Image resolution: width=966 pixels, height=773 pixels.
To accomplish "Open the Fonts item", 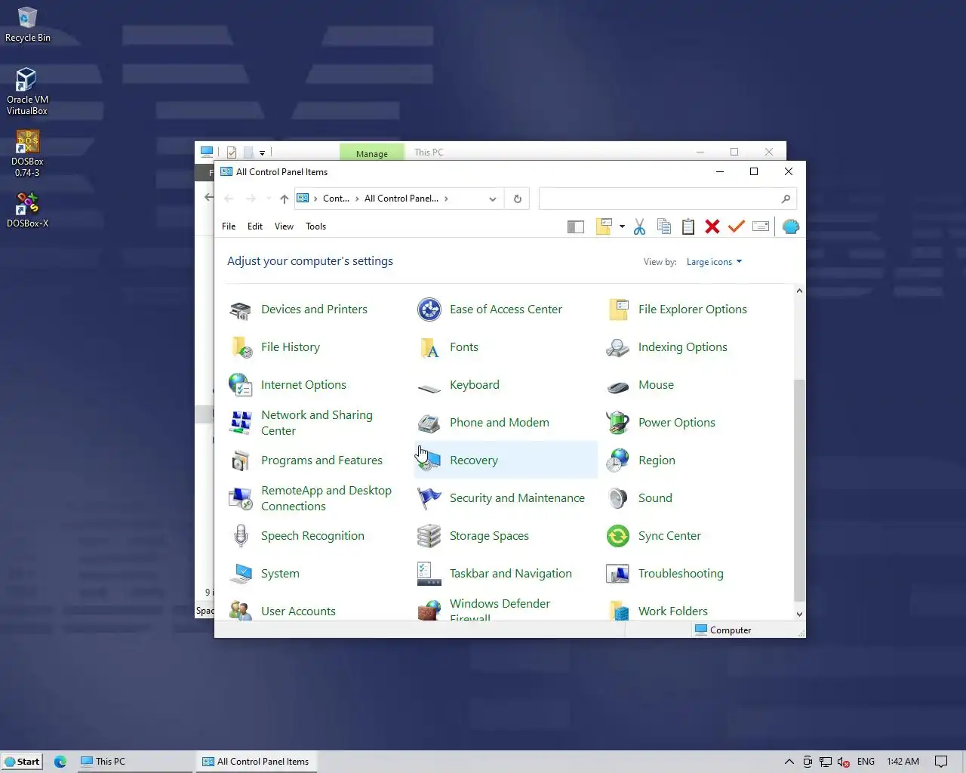I will 448,347.
